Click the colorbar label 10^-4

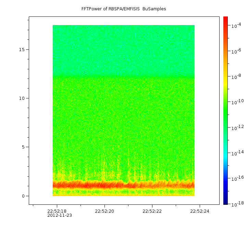(x=236, y=25)
